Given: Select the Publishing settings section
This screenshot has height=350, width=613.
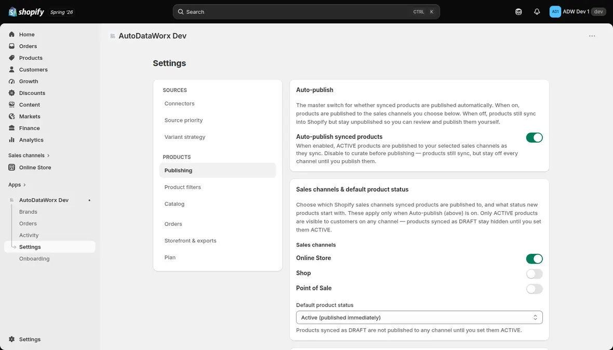Looking at the screenshot, I should [218, 170].
